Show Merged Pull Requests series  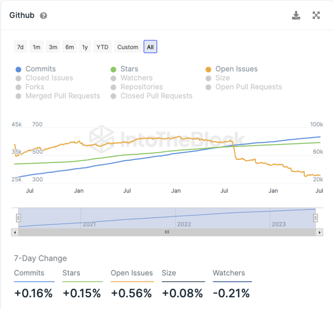(x=58, y=96)
